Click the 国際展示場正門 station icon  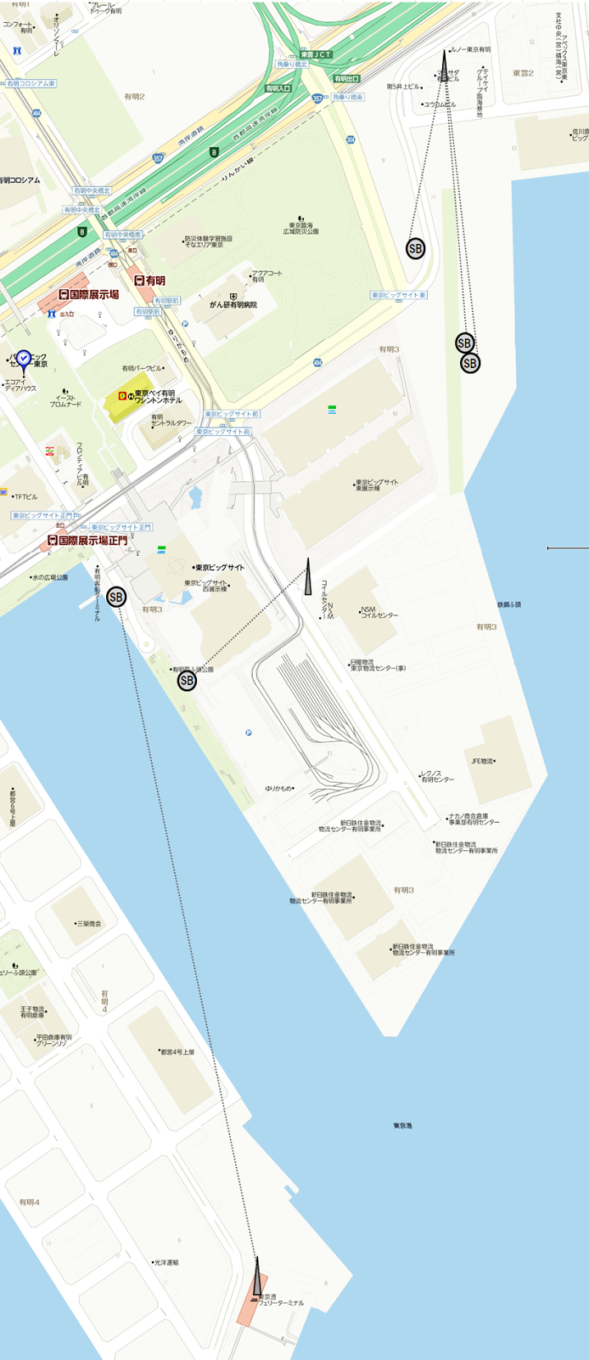click(53, 540)
